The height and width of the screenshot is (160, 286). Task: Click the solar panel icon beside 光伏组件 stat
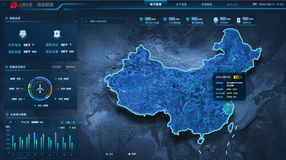coord(216,20)
